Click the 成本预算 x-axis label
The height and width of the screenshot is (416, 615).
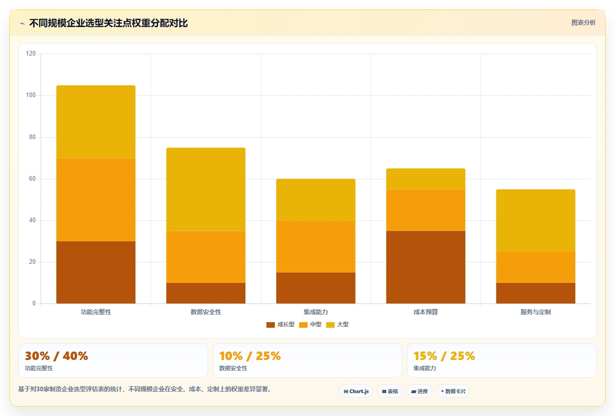coord(426,312)
